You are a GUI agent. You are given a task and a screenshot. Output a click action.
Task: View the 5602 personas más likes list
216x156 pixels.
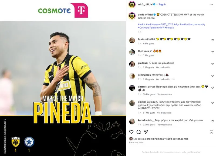point(177,139)
